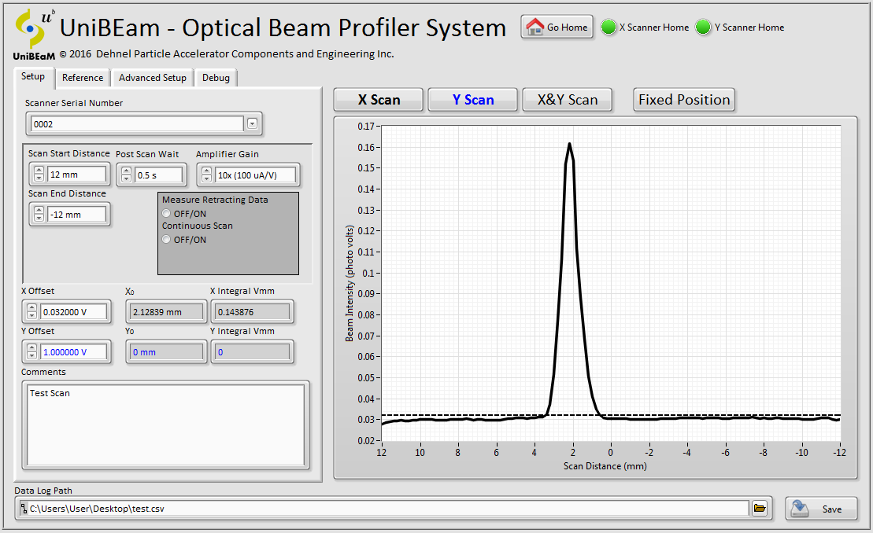Save the scan data with Save button
This screenshot has width=873, height=533.
tap(821, 509)
